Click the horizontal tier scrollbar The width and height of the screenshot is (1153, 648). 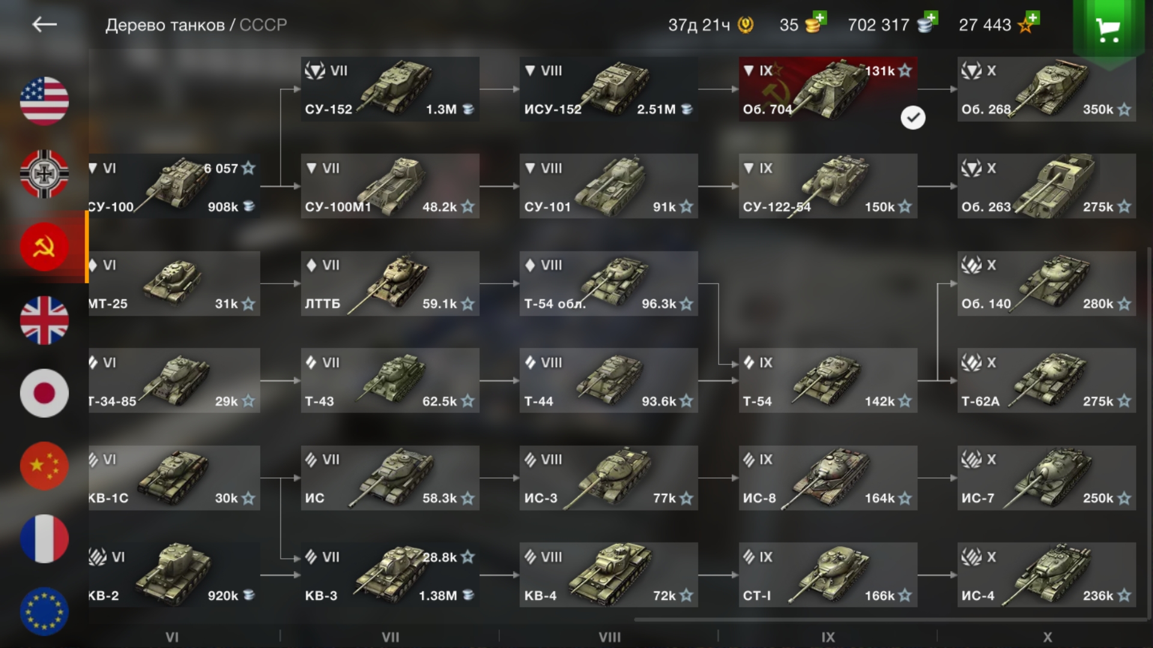click(886, 619)
